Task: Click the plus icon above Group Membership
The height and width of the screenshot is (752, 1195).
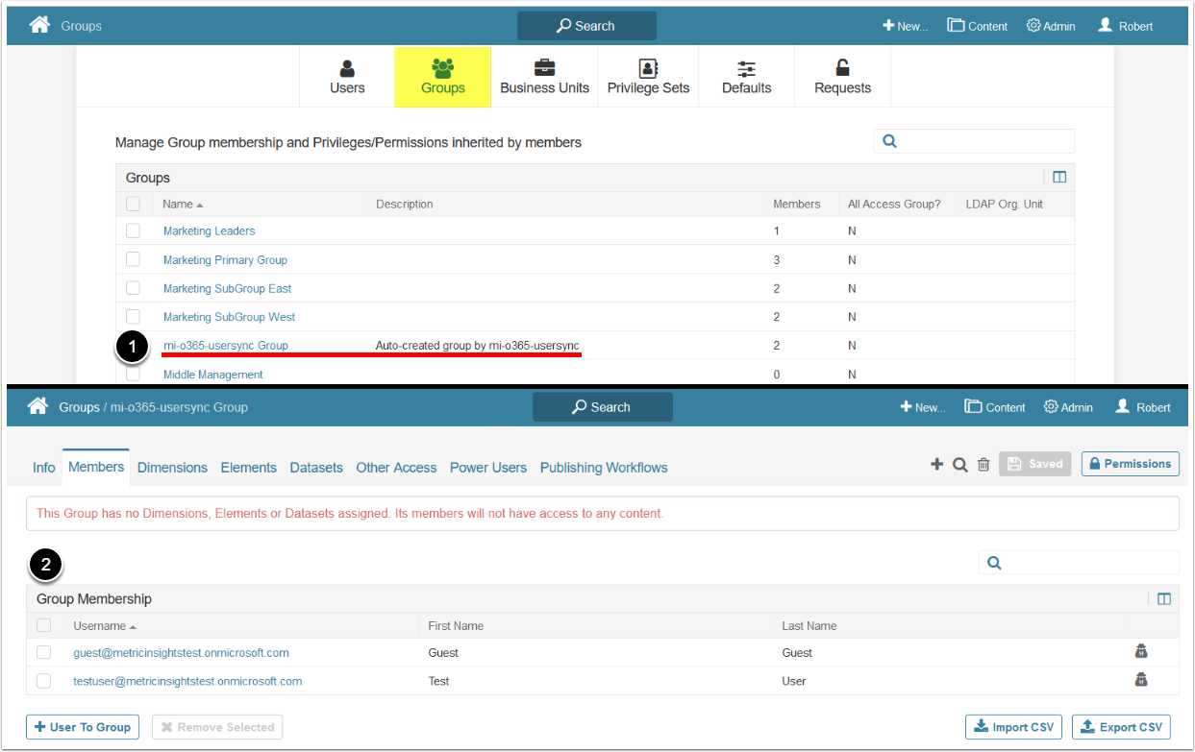Action: point(936,464)
